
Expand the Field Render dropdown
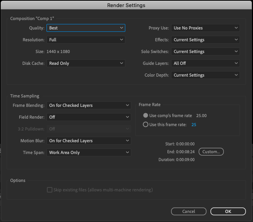89,117
